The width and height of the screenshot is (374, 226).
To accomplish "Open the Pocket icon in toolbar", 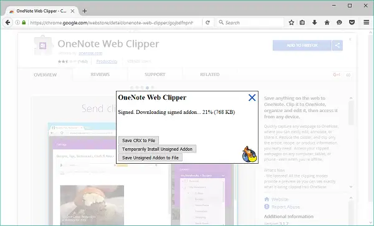I will click(x=352, y=22).
